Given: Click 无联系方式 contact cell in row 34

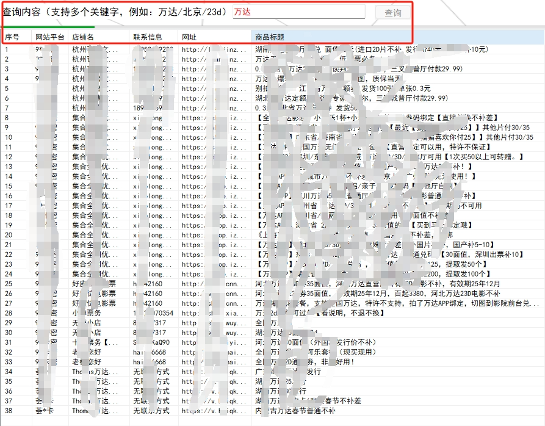Looking at the screenshot, I should (x=151, y=372).
